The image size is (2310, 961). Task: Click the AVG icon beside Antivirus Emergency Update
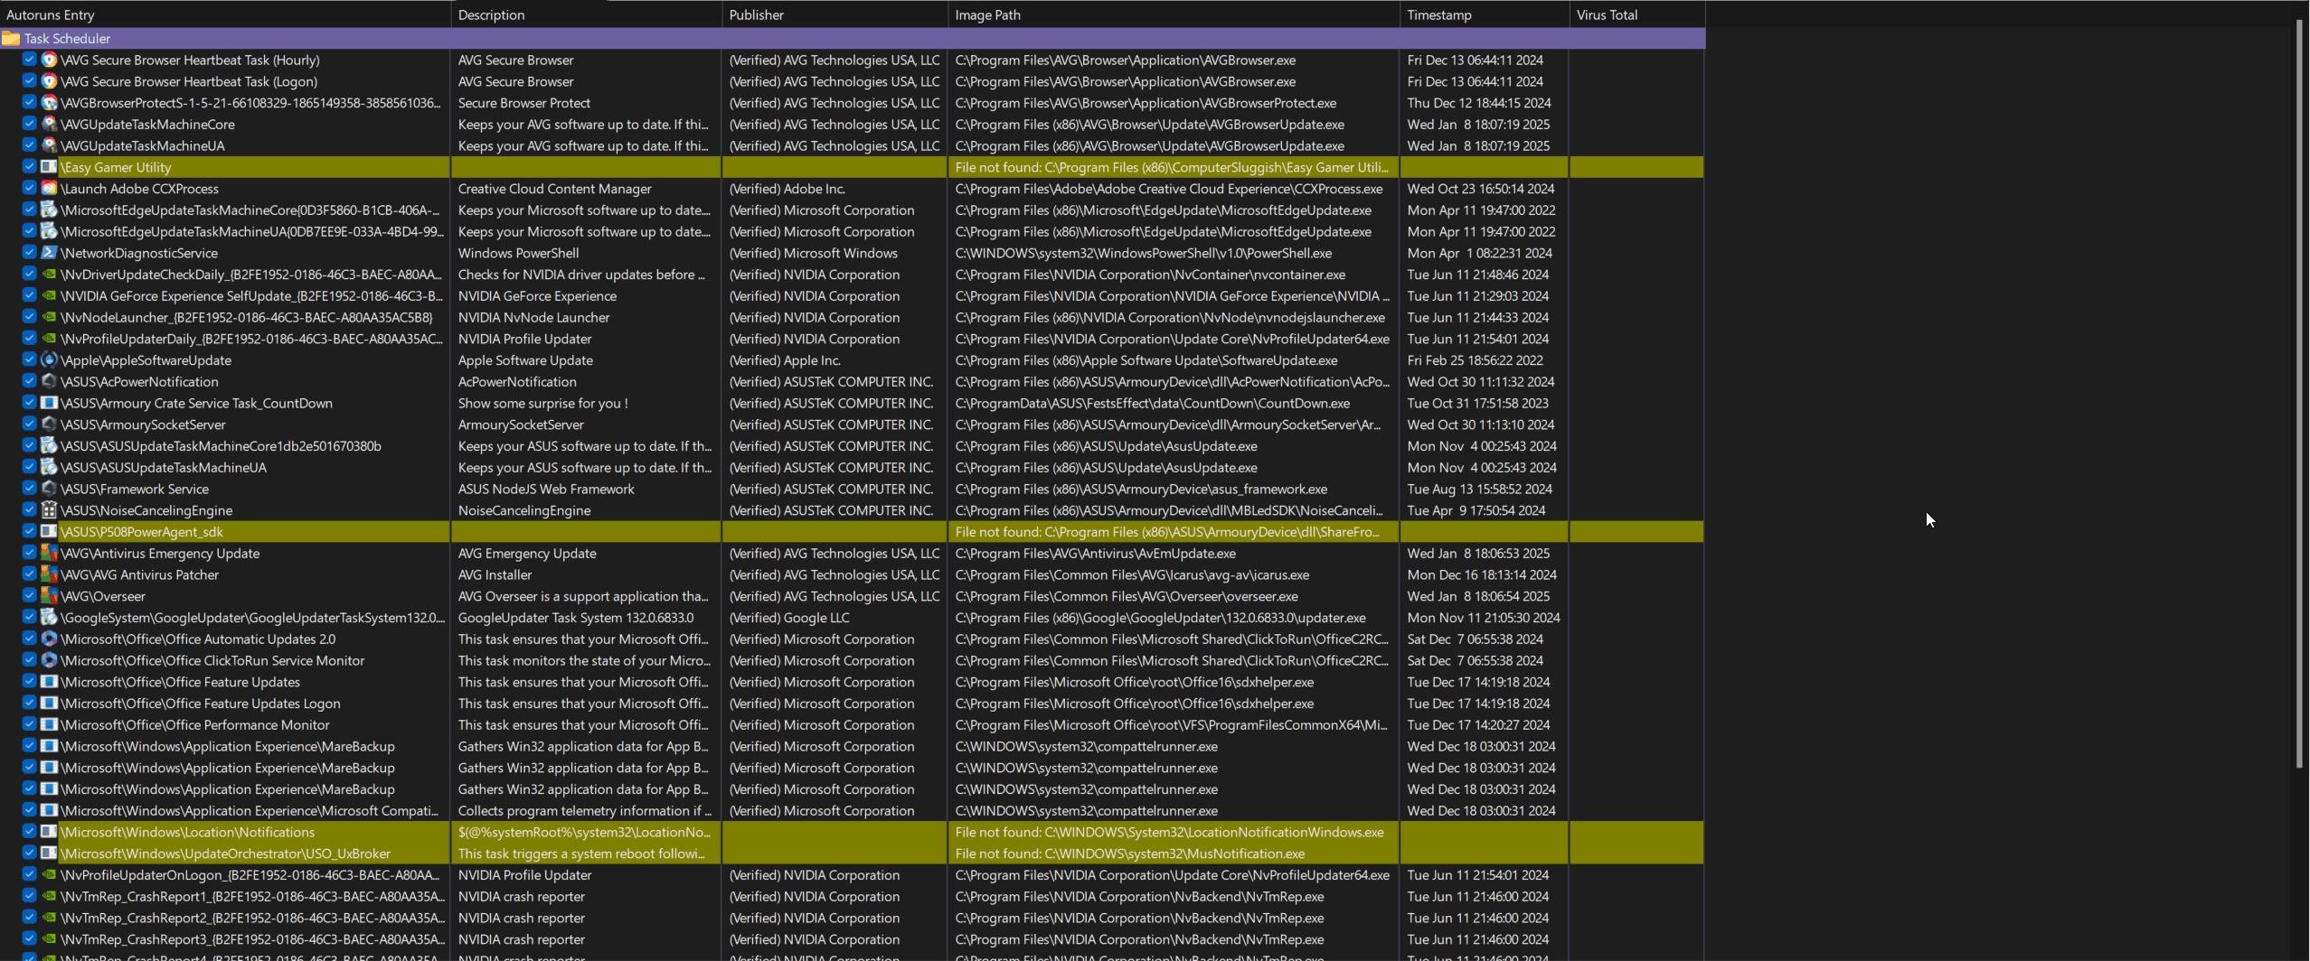click(50, 553)
